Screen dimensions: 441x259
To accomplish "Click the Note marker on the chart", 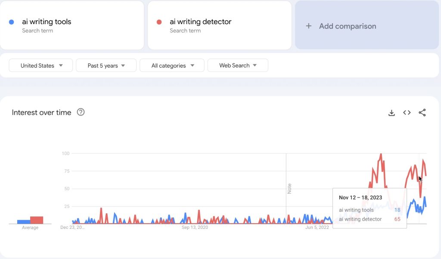I will (289, 188).
